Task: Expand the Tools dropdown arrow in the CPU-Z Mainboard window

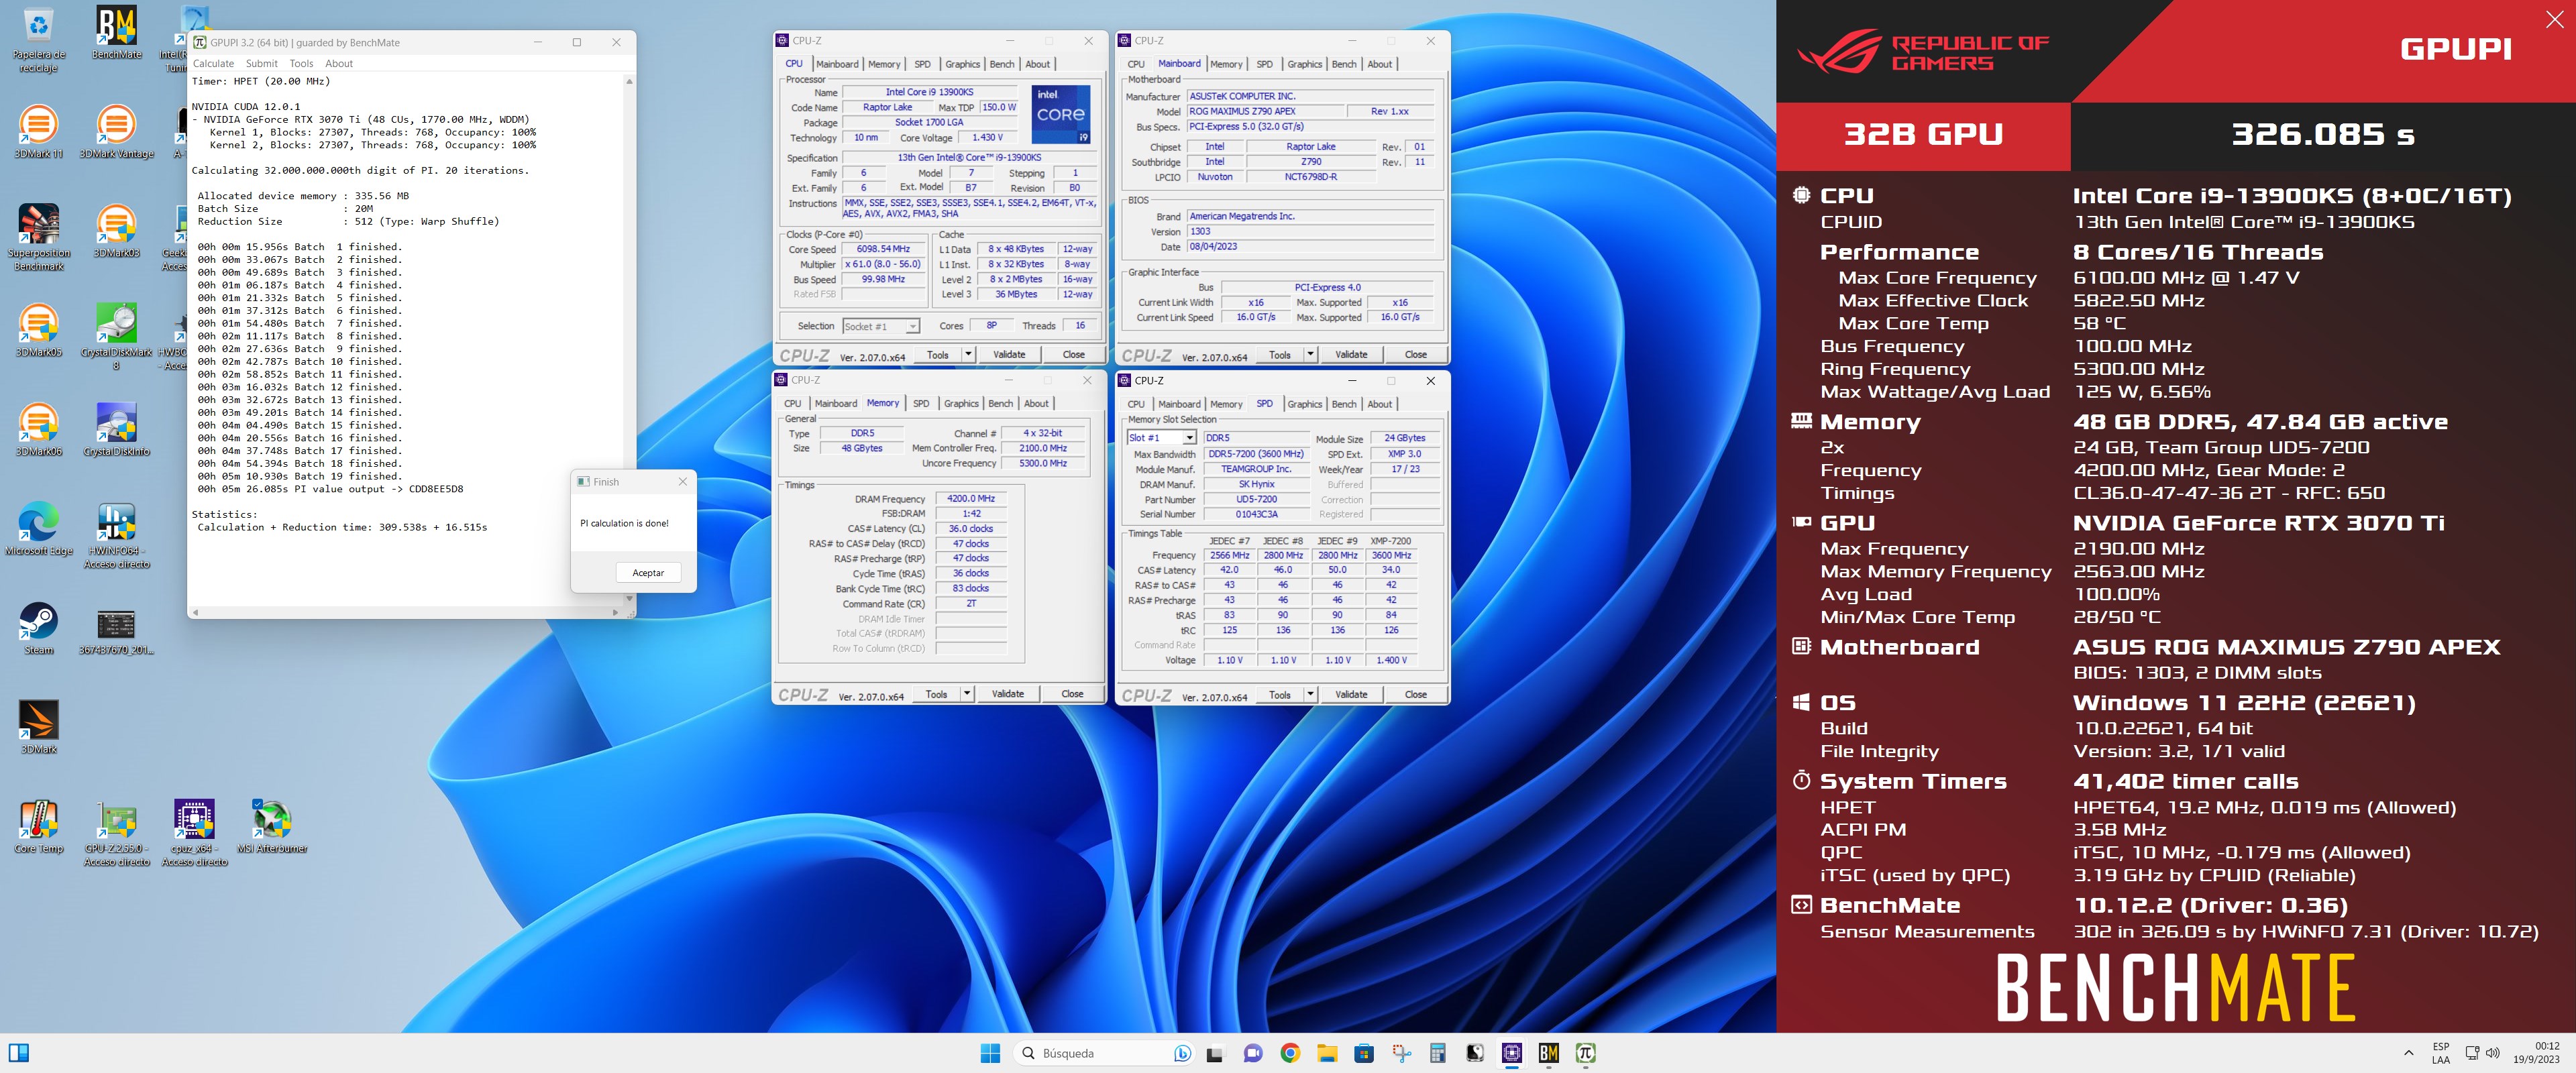Action: click(1310, 354)
